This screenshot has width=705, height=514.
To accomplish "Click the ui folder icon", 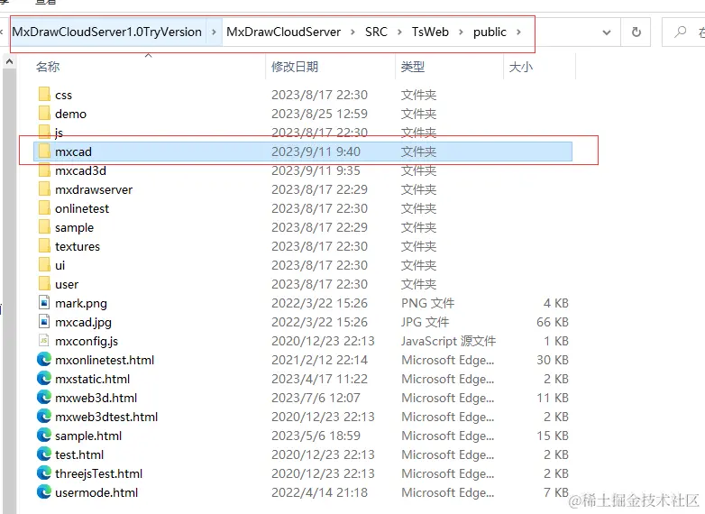I will tap(44, 265).
